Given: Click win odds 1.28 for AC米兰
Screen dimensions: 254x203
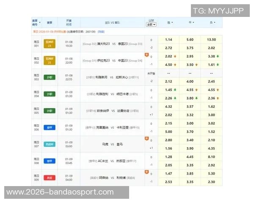Looking at the screenshot, I should tap(168, 157).
